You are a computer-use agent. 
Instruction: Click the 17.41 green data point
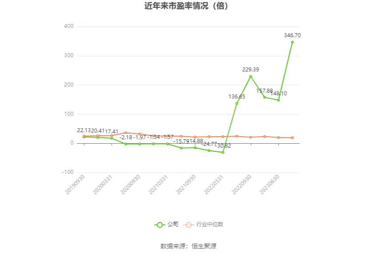pos(112,138)
